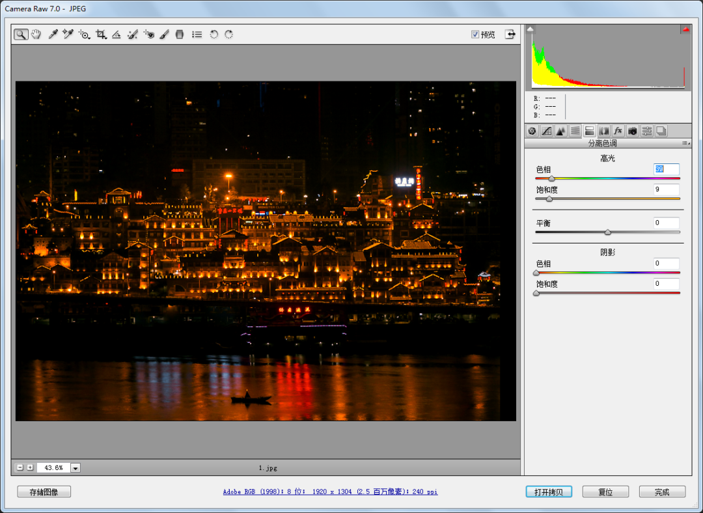
Task: Select the Straighten tool
Action: [117, 34]
